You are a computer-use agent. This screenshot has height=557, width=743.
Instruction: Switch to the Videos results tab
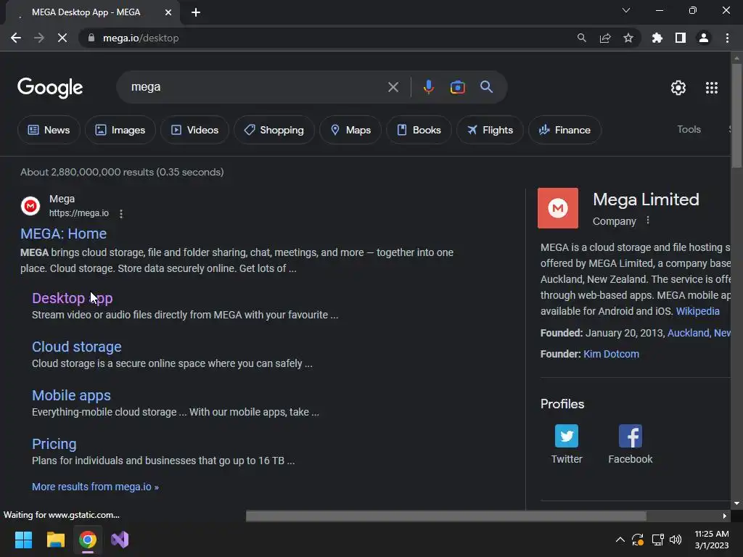[x=194, y=130]
